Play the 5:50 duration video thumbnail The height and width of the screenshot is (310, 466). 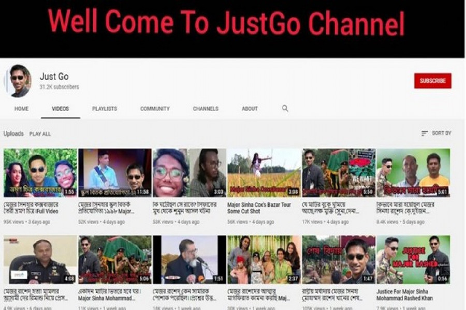click(339, 173)
